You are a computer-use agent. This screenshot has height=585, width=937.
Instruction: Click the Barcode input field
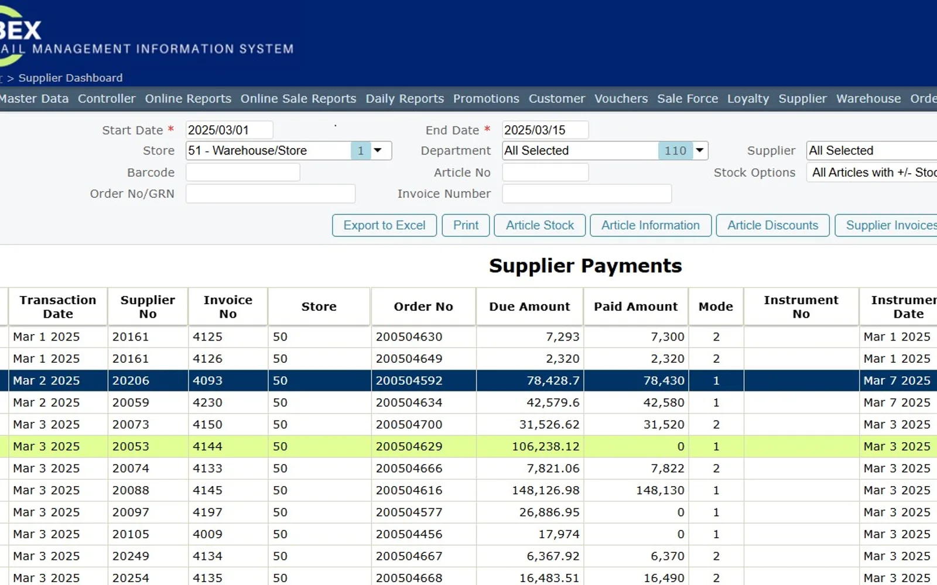[x=242, y=172]
